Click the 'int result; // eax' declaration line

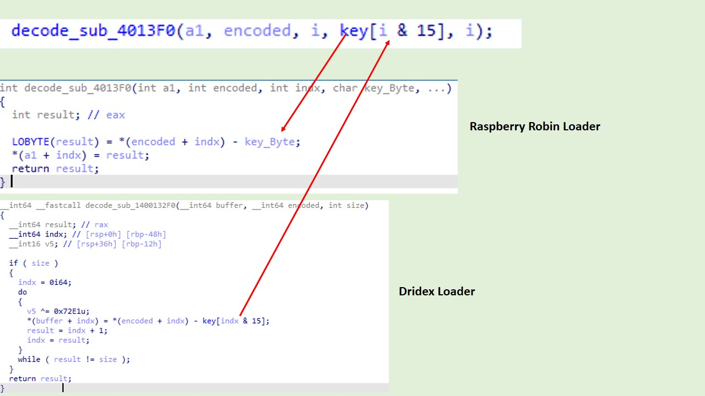pos(68,115)
